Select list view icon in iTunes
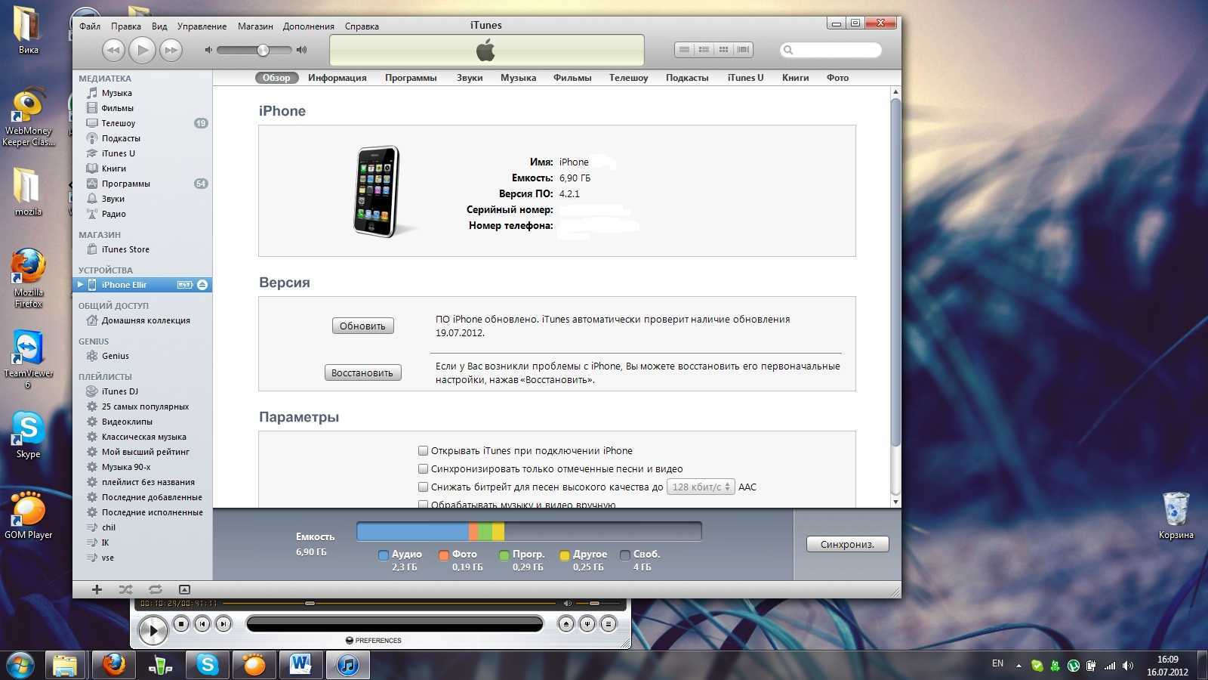This screenshot has width=1208, height=680. (x=684, y=50)
